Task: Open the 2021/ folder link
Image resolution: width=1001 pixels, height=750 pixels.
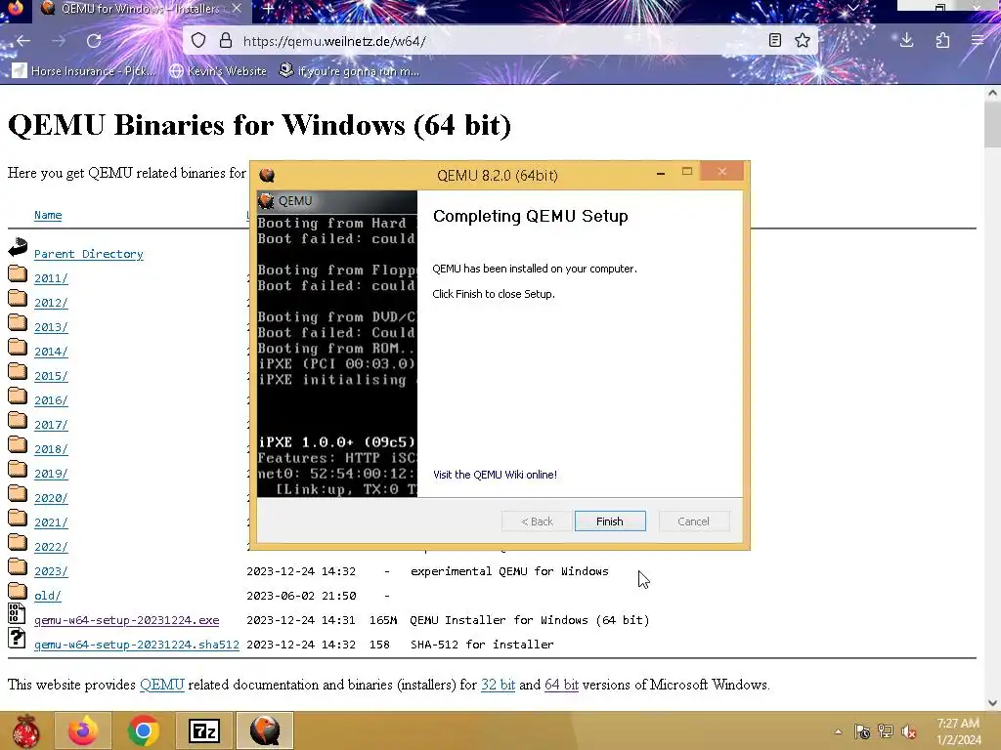Action: 51,522
